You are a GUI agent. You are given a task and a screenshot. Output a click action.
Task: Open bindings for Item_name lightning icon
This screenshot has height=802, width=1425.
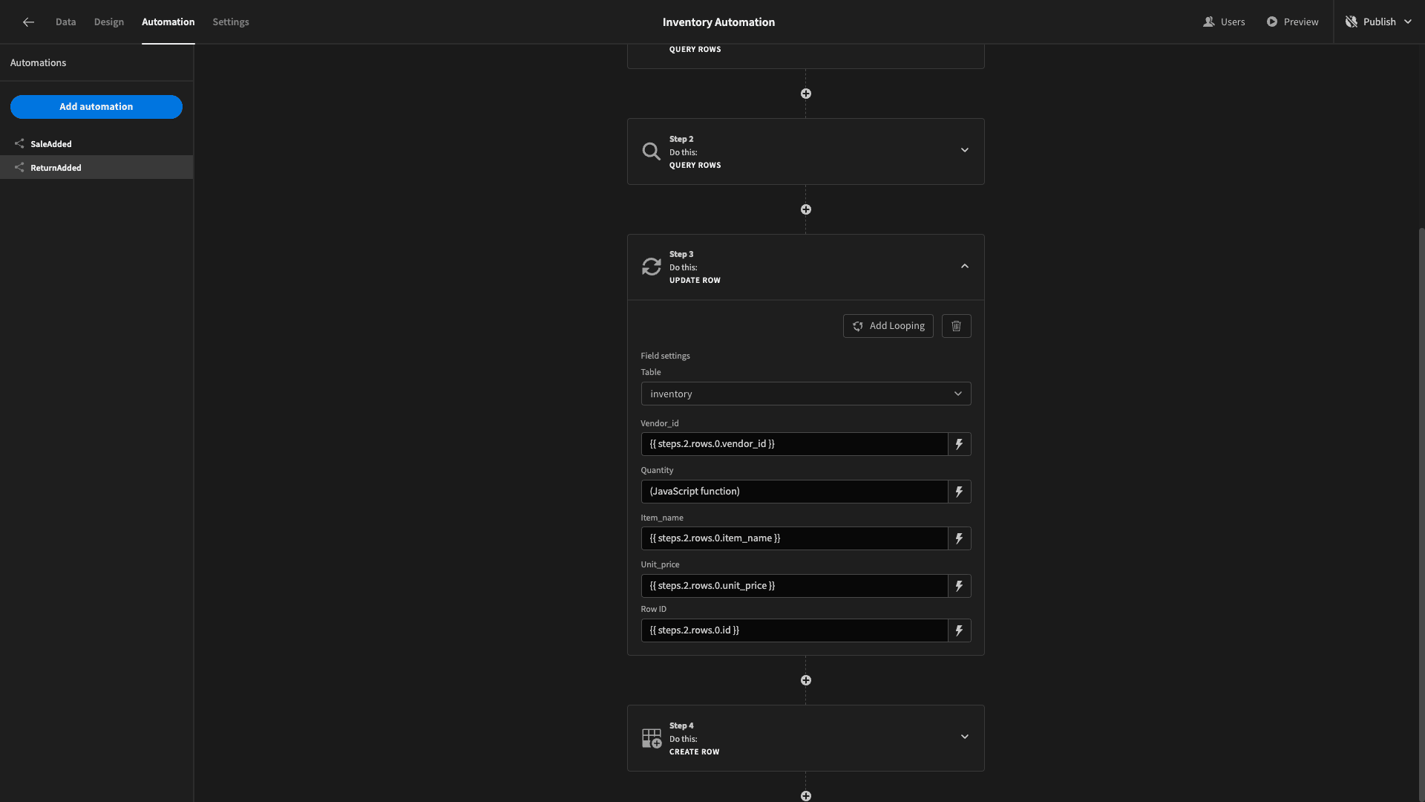point(959,538)
